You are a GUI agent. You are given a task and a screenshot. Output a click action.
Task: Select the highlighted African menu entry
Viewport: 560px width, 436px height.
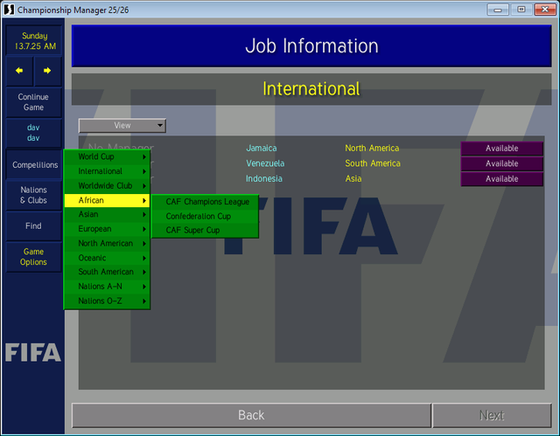pos(107,200)
